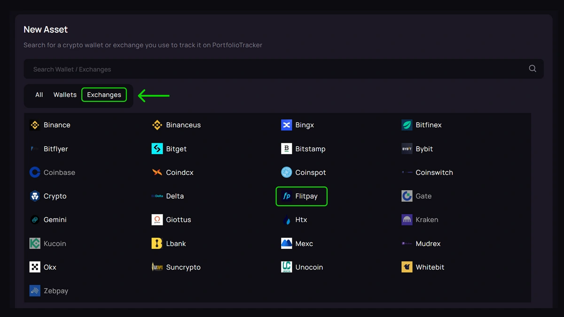Switch to the Wallets tab
564x317 pixels.
[x=65, y=95]
